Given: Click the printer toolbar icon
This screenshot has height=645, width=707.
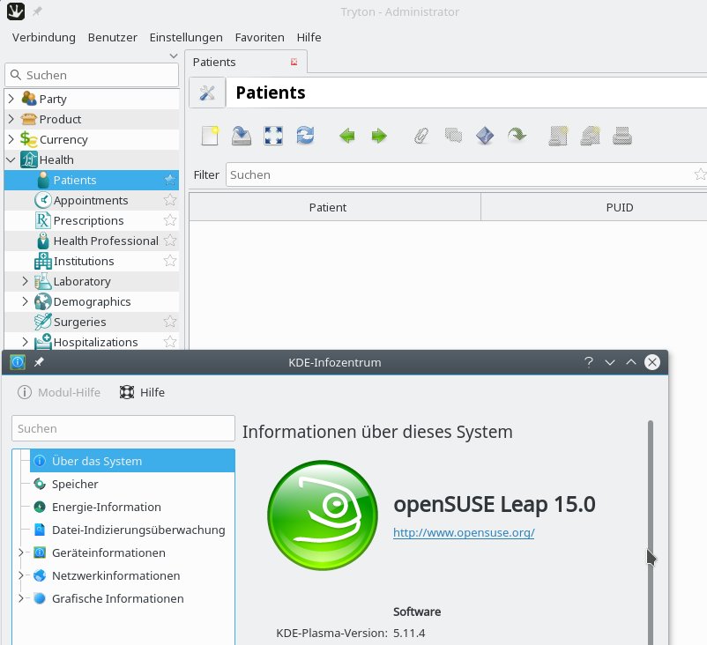Looking at the screenshot, I should coord(622,136).
